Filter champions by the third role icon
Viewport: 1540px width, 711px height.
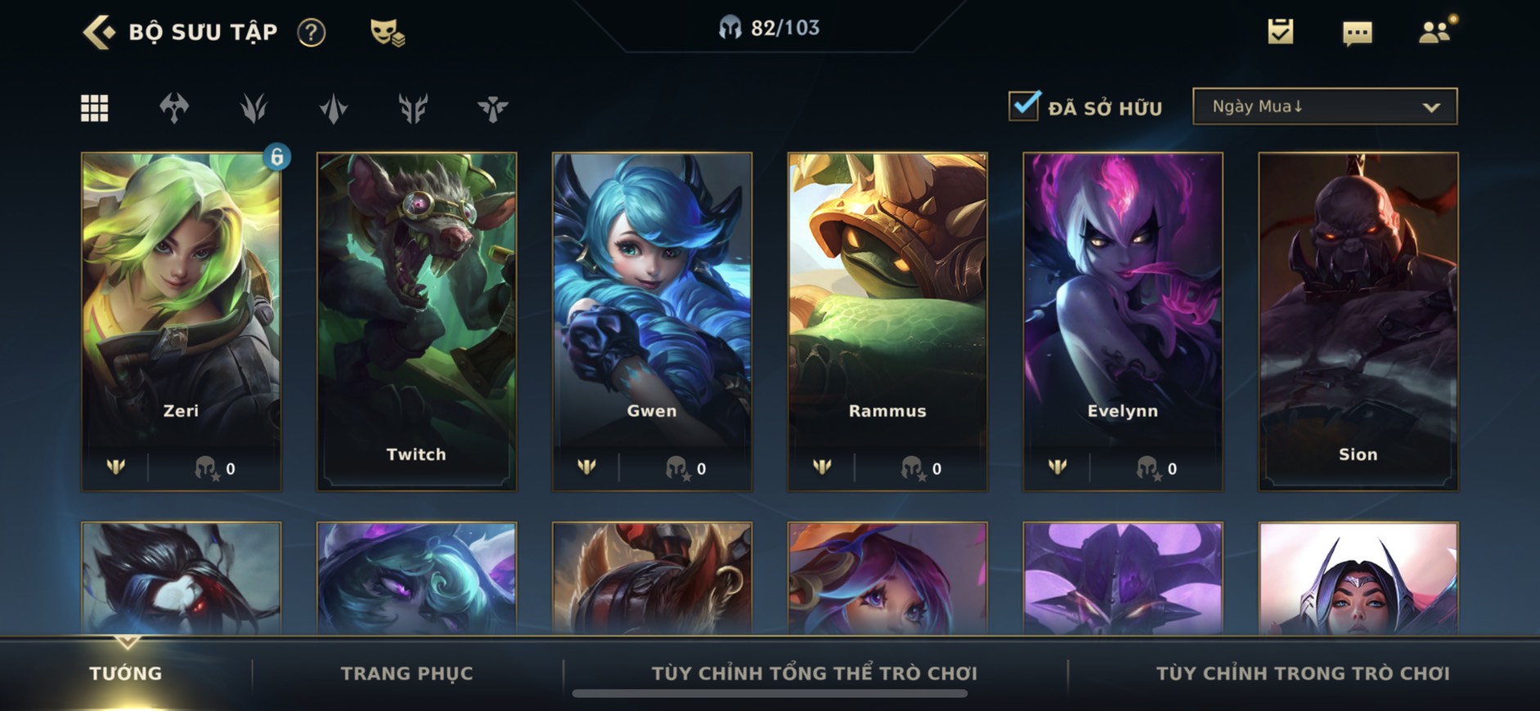tap(334, 108)
